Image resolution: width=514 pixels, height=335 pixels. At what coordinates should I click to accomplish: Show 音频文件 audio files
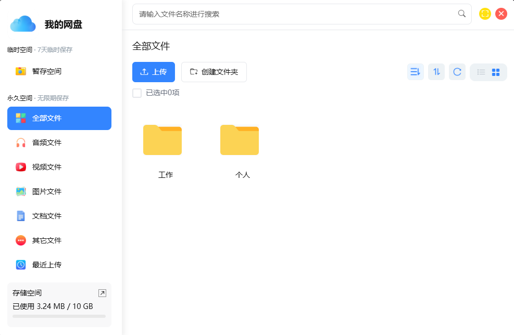point(46,143)
